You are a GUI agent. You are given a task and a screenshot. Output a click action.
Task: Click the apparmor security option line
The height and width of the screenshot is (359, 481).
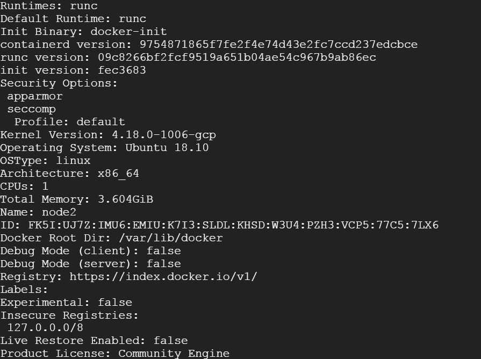point(35,96)
